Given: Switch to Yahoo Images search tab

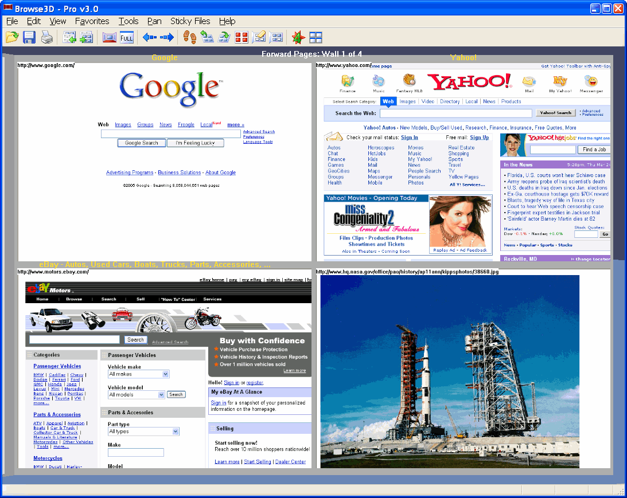Looking at the screenshot, I should [x=408, y=101].
